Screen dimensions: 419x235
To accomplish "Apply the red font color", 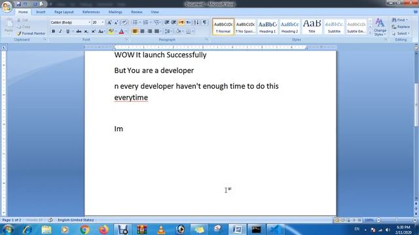I will click(x=121, y=31).
